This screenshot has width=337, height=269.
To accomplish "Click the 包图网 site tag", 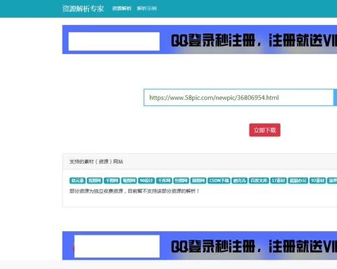I will 181,181.
